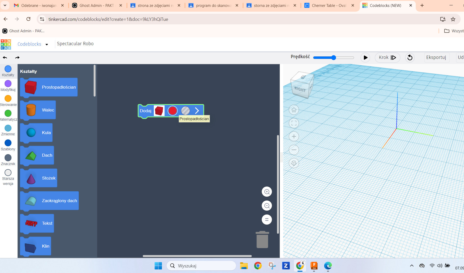Image resolution: width=464 pixels, height=273 pixels.
Task: Click the Wyszukaj taskbar search box
Action: point(201,266)
